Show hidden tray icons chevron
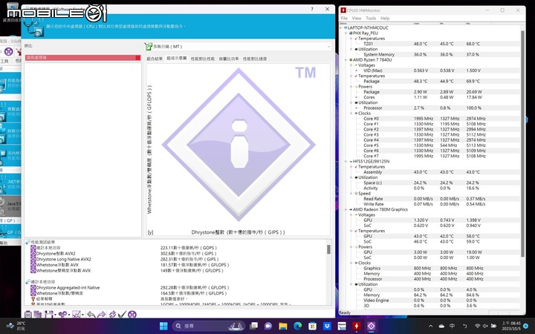The image size is (535, 334). tap(430, 326)
